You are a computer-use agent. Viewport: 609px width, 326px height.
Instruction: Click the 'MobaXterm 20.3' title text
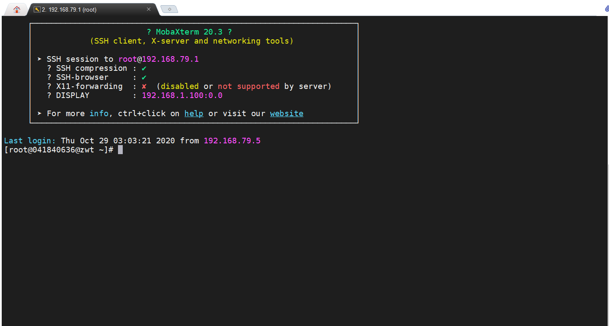point(189,32)
